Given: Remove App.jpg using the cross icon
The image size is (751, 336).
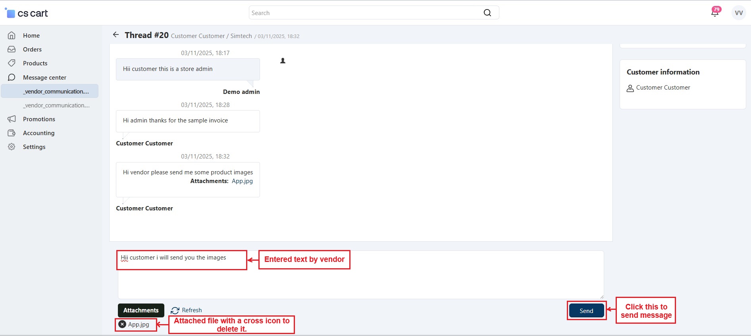Looking at the screenshot, I should (x=122, y=325).
